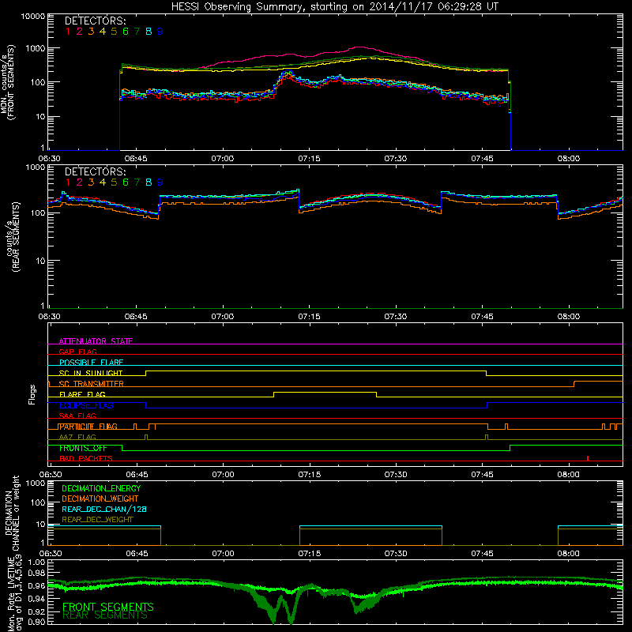The width and height of the screenshot is (632, 632).
Task: Click the GAP_FLAG label
Action: 77,352
